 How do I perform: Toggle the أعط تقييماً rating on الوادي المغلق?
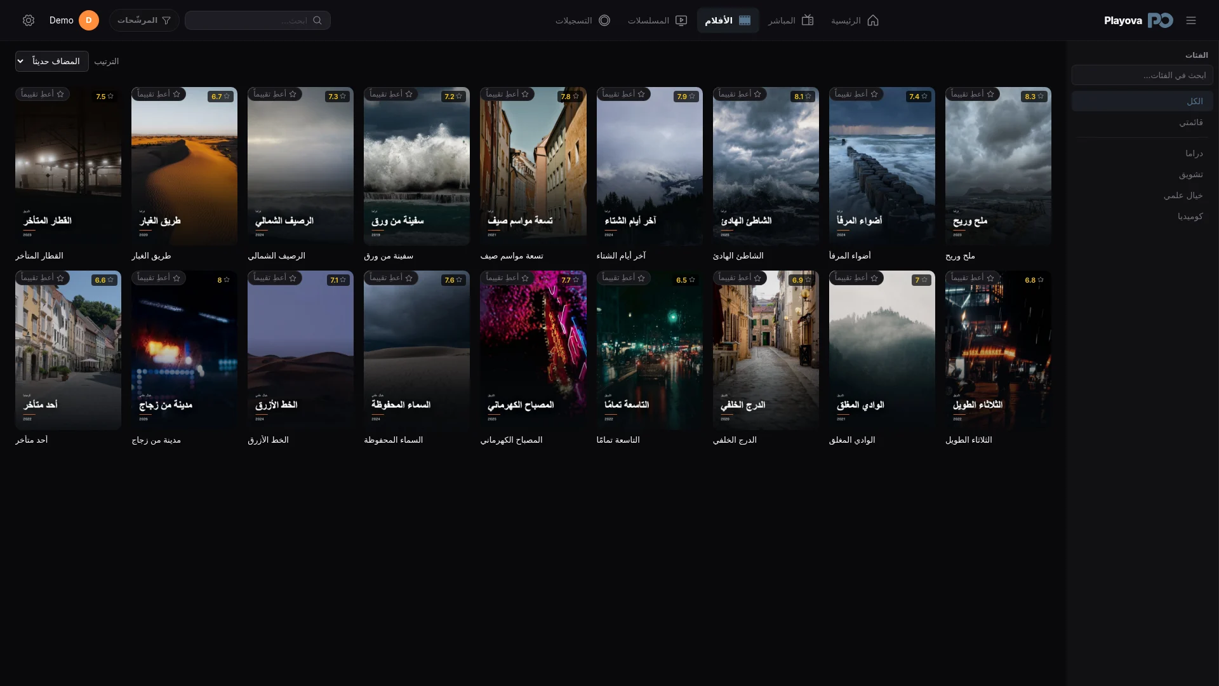856,278
